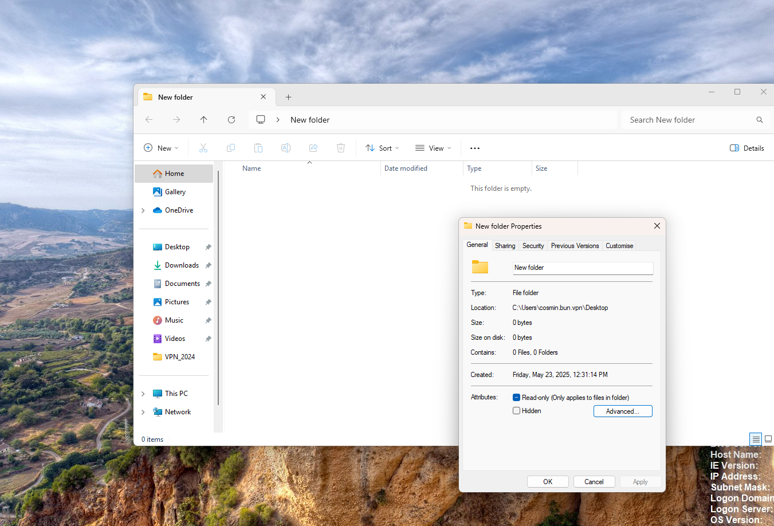Click the Cut scissors icon in toolbar

[203, 148]
